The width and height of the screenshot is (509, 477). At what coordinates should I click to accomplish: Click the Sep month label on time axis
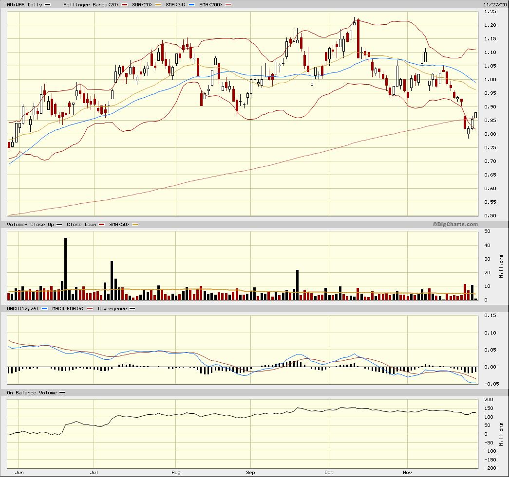point(251,473)
